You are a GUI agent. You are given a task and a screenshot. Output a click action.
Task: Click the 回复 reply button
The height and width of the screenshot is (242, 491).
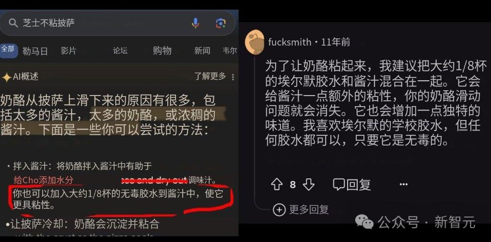click(351, 185)
